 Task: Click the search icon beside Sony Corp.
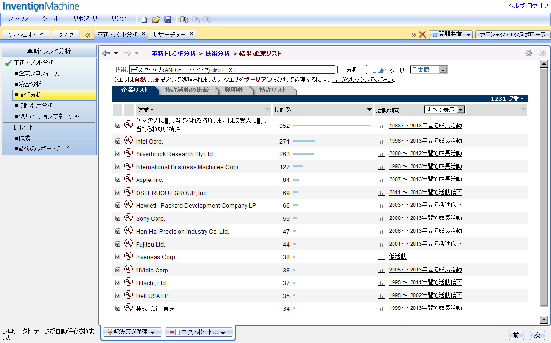[x=129, y=217]
